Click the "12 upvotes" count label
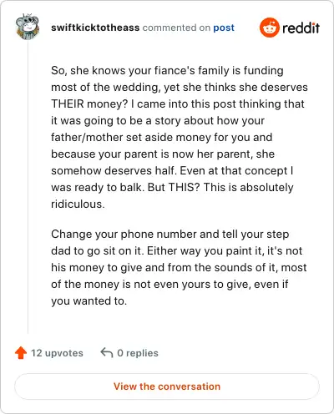 coord(57,353)
